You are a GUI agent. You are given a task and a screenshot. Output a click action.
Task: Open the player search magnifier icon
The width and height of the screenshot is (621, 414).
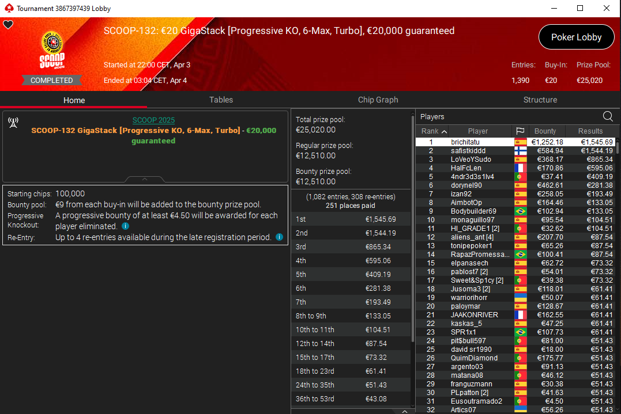(x=608, y=116)
